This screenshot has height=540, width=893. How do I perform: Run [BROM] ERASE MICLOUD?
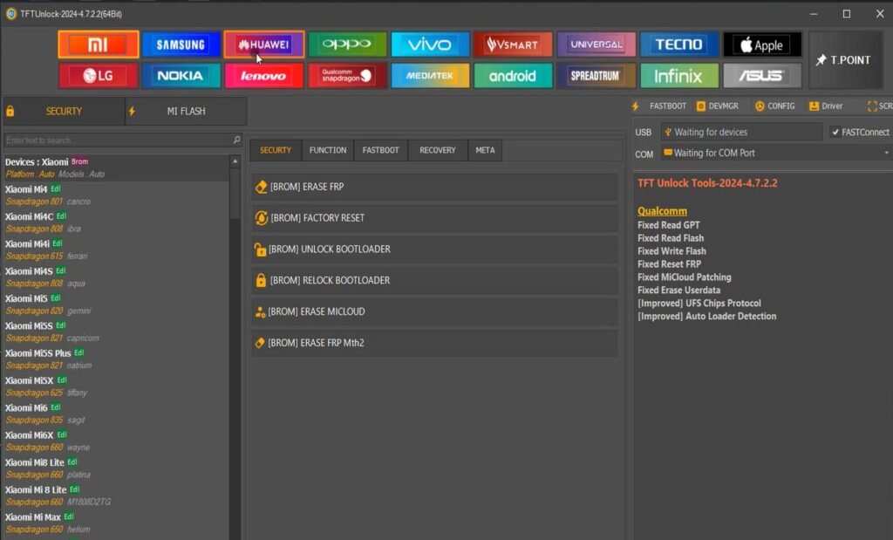(x=435, y=311)
